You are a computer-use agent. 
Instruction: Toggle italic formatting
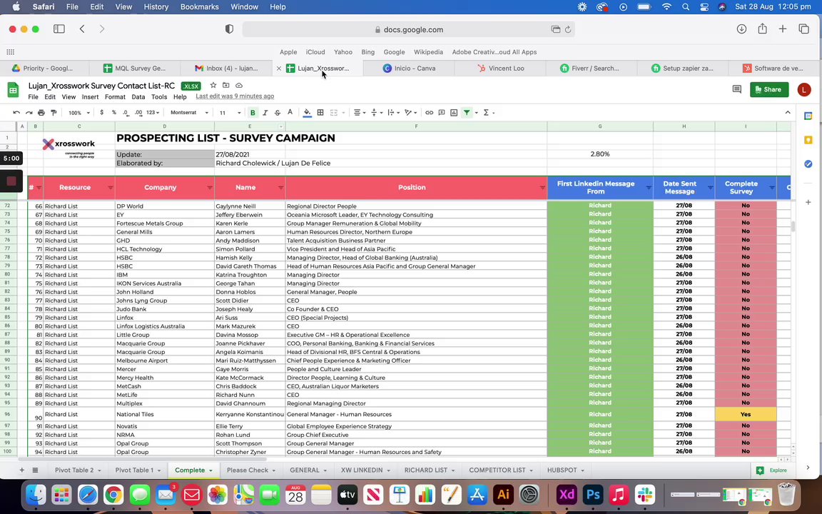(x=265, y=113)
